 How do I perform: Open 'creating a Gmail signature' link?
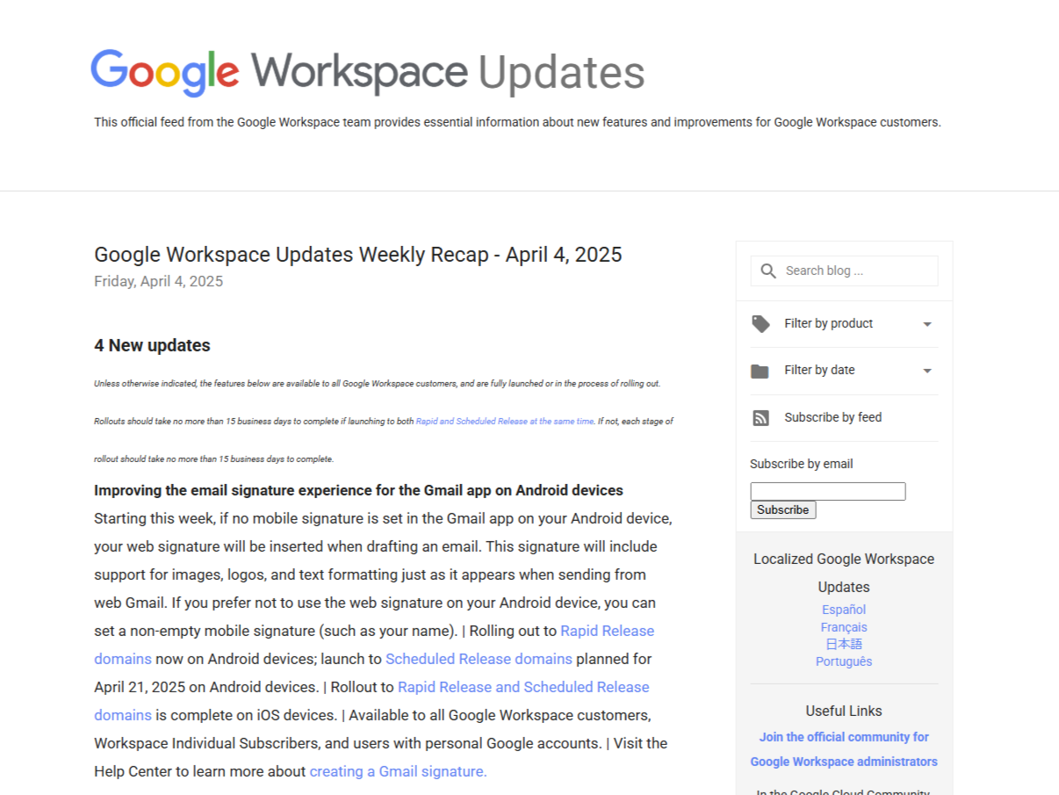tap(398, 771)
